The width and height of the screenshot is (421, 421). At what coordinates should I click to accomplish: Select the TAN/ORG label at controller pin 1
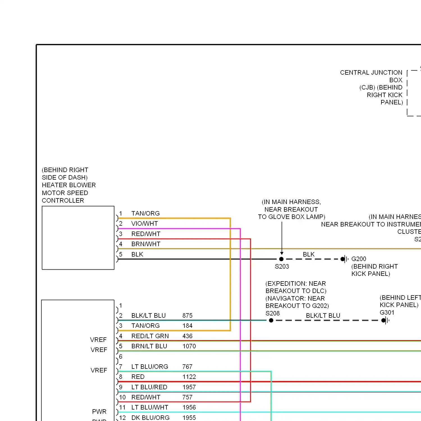(145, 213)
